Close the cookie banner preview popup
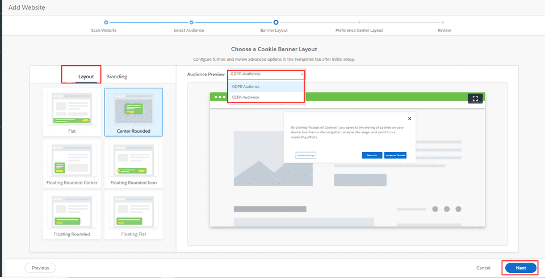The image size is (545, 278). 409,119
